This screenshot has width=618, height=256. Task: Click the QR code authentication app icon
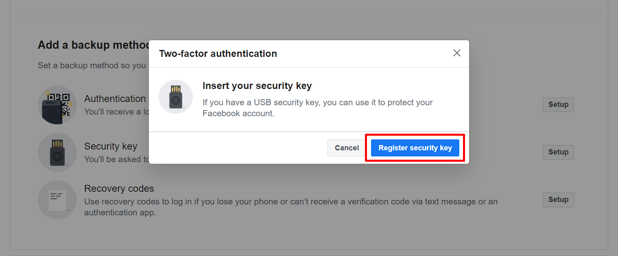coord(57,105)
